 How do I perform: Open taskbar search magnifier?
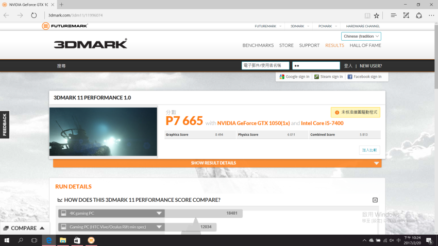[21, 240]
